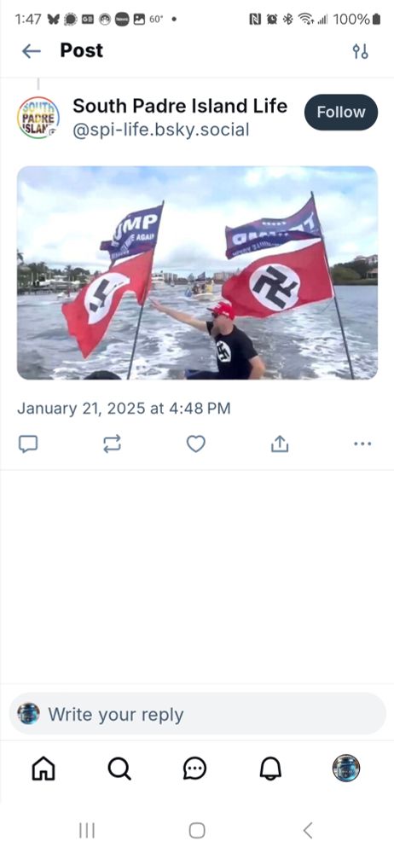394x853 pixels.
Task: Open South Padre Island Life avatar
Action: (x=38, y=118)
